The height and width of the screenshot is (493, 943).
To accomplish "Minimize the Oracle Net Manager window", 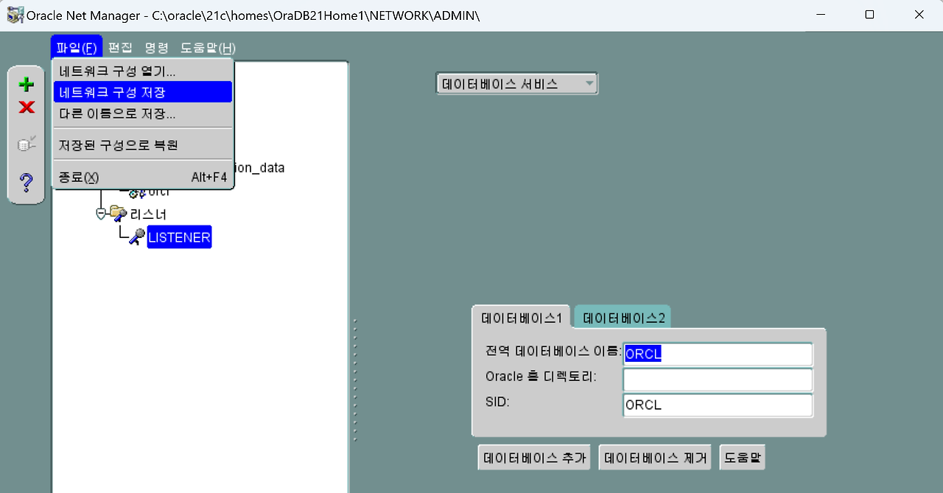I will [x=820, y=15].
